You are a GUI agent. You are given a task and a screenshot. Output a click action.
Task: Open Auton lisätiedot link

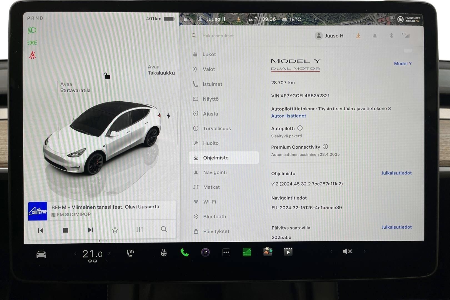pyautogui.click(x=289, y=116)
